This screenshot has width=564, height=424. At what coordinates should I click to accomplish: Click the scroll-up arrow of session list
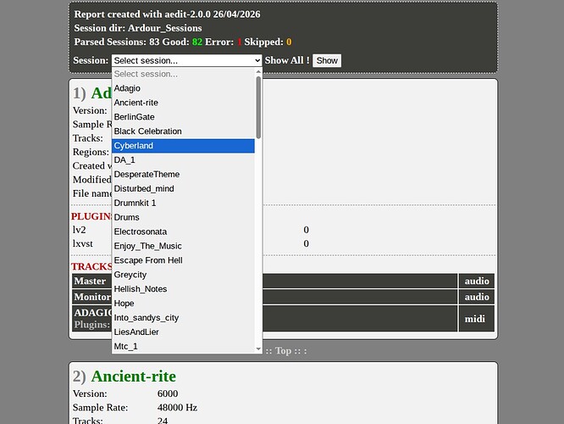[258, 72]
